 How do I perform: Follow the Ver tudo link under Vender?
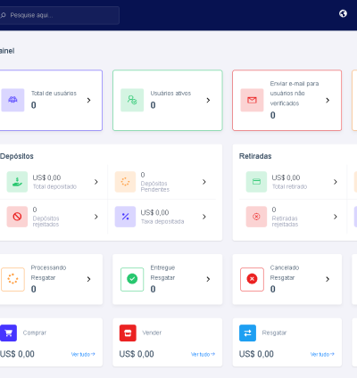203,354
